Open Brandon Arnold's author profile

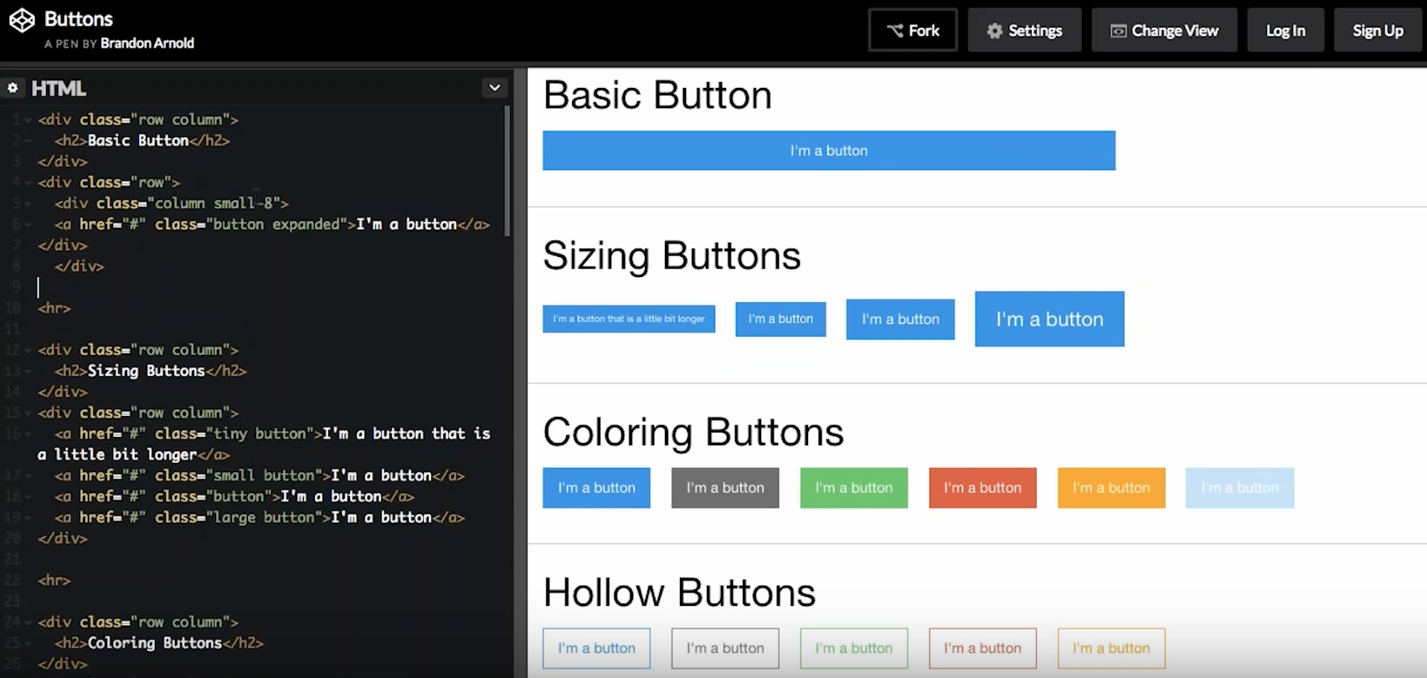coord(147,44)
